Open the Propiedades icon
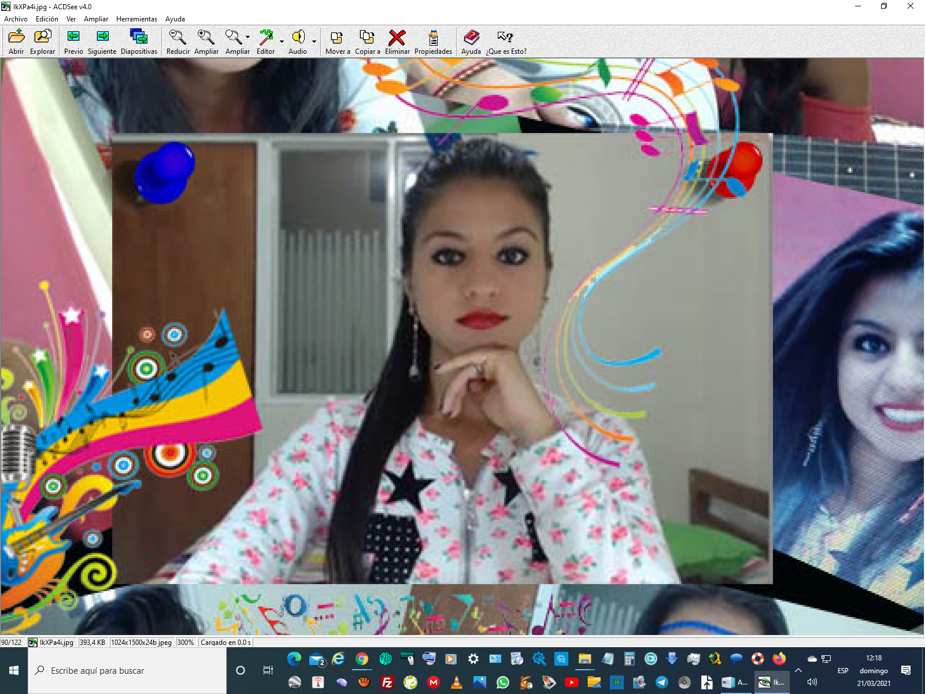The height and width of the screenshot is (694, 925). pos(433,38)
